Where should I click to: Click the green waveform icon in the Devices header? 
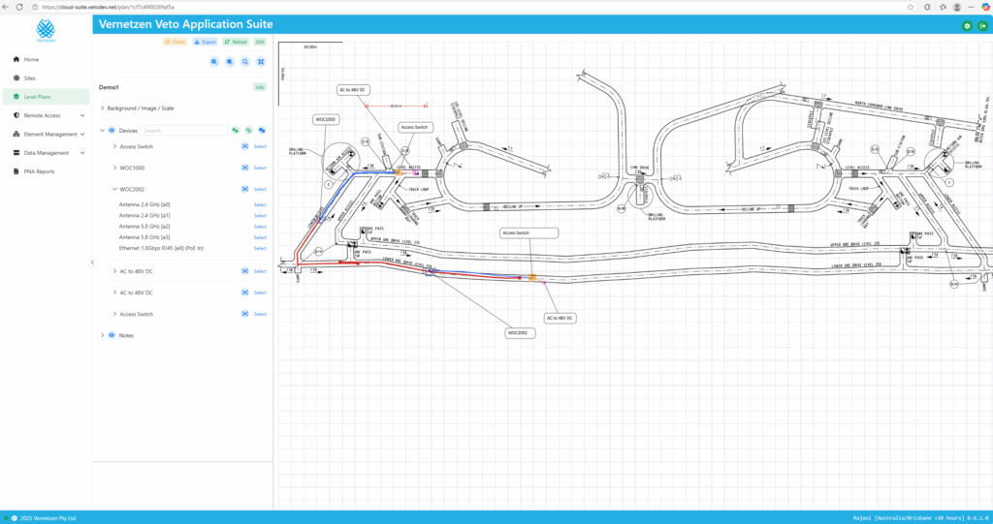(x=248, y=131)
